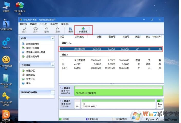Collapse the 向导 wizard panel
This screenshot has width=181, height=123.
[53, 38]
